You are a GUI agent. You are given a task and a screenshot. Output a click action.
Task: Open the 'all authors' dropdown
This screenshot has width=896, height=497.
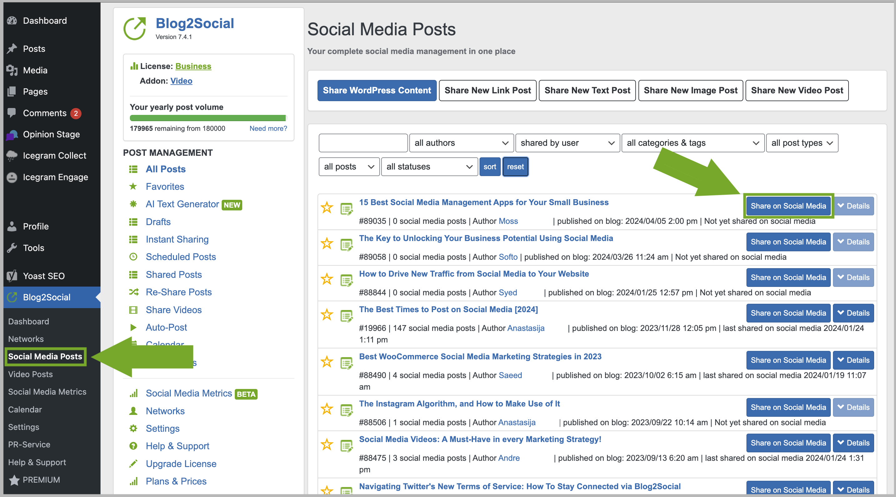click(461, 143)
